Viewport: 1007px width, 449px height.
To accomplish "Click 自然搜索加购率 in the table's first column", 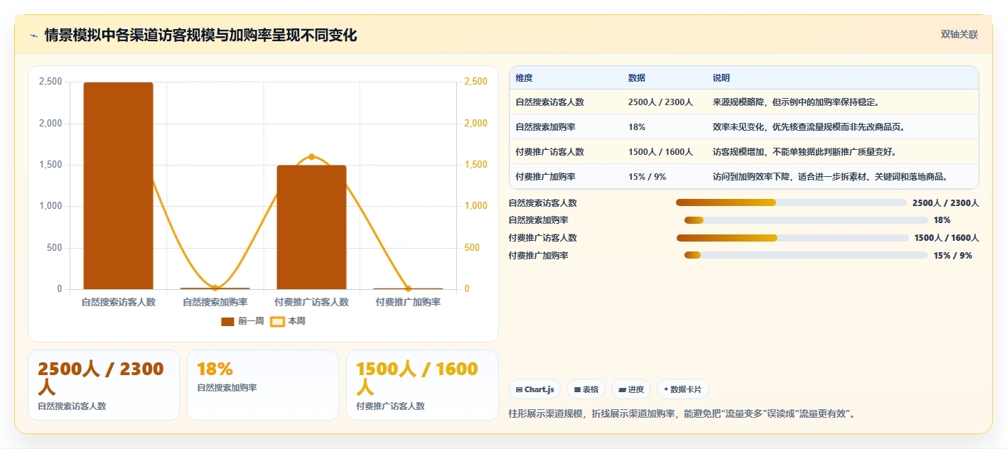I will [546, 127].
